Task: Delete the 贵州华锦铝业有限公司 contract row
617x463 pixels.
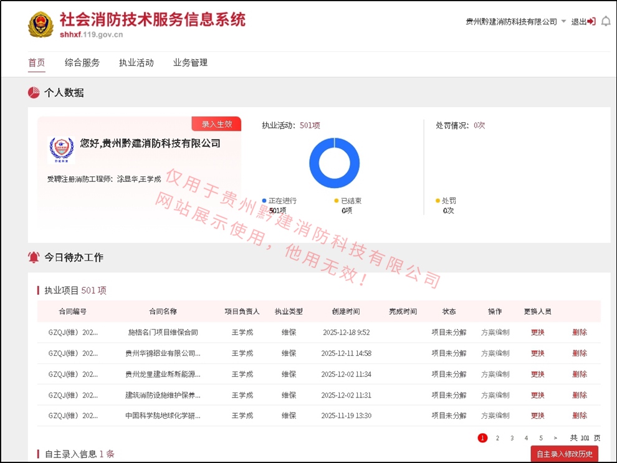Action: coord(580,353)
